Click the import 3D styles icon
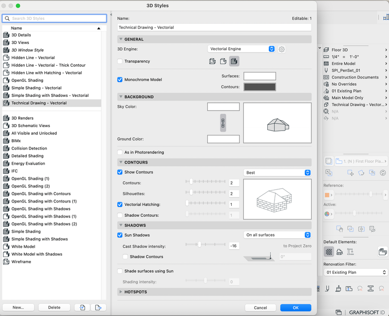 click(x=83, y=307)
